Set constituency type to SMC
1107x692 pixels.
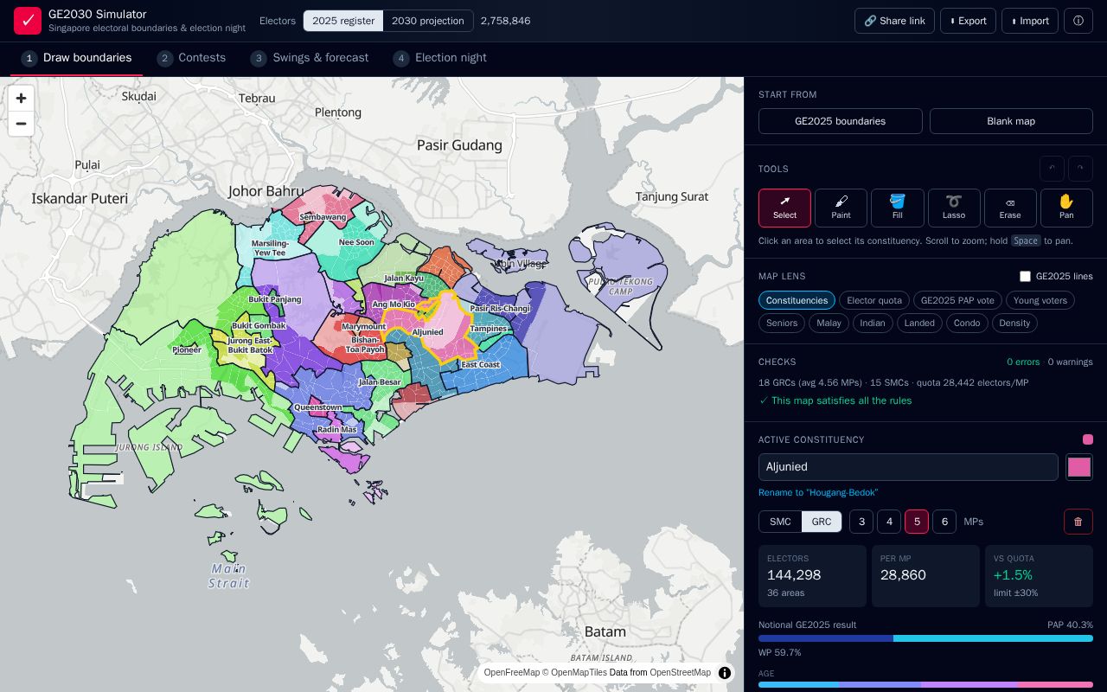[x=780, y=522]
